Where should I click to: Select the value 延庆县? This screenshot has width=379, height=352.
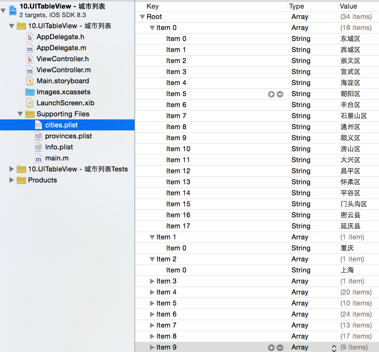tap(351, 226)
